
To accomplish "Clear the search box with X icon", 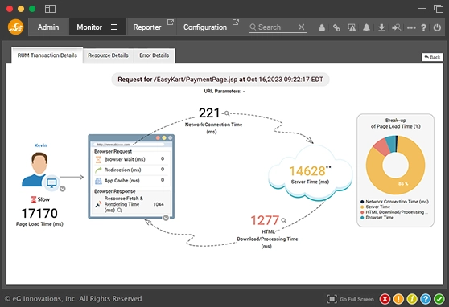I will coord(301,27).
